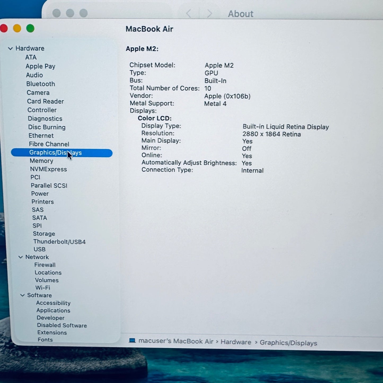
Task: Select ATA in the sidebar
Action: tap(31, 57)
